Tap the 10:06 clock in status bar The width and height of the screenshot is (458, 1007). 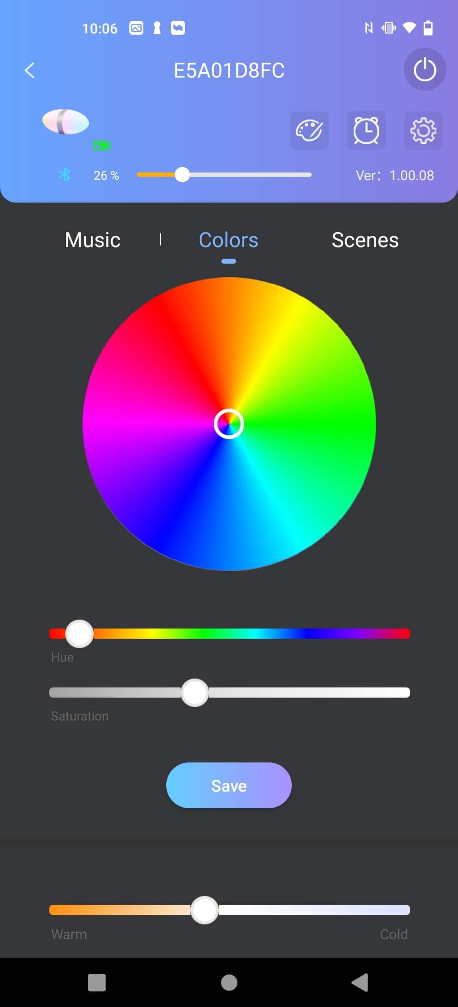point(100,28)
